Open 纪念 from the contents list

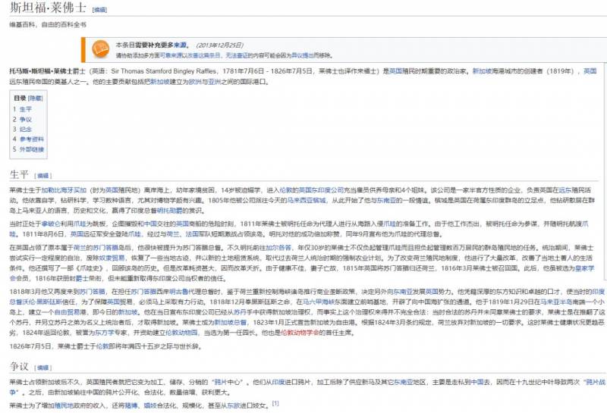(x=26, y=129)
